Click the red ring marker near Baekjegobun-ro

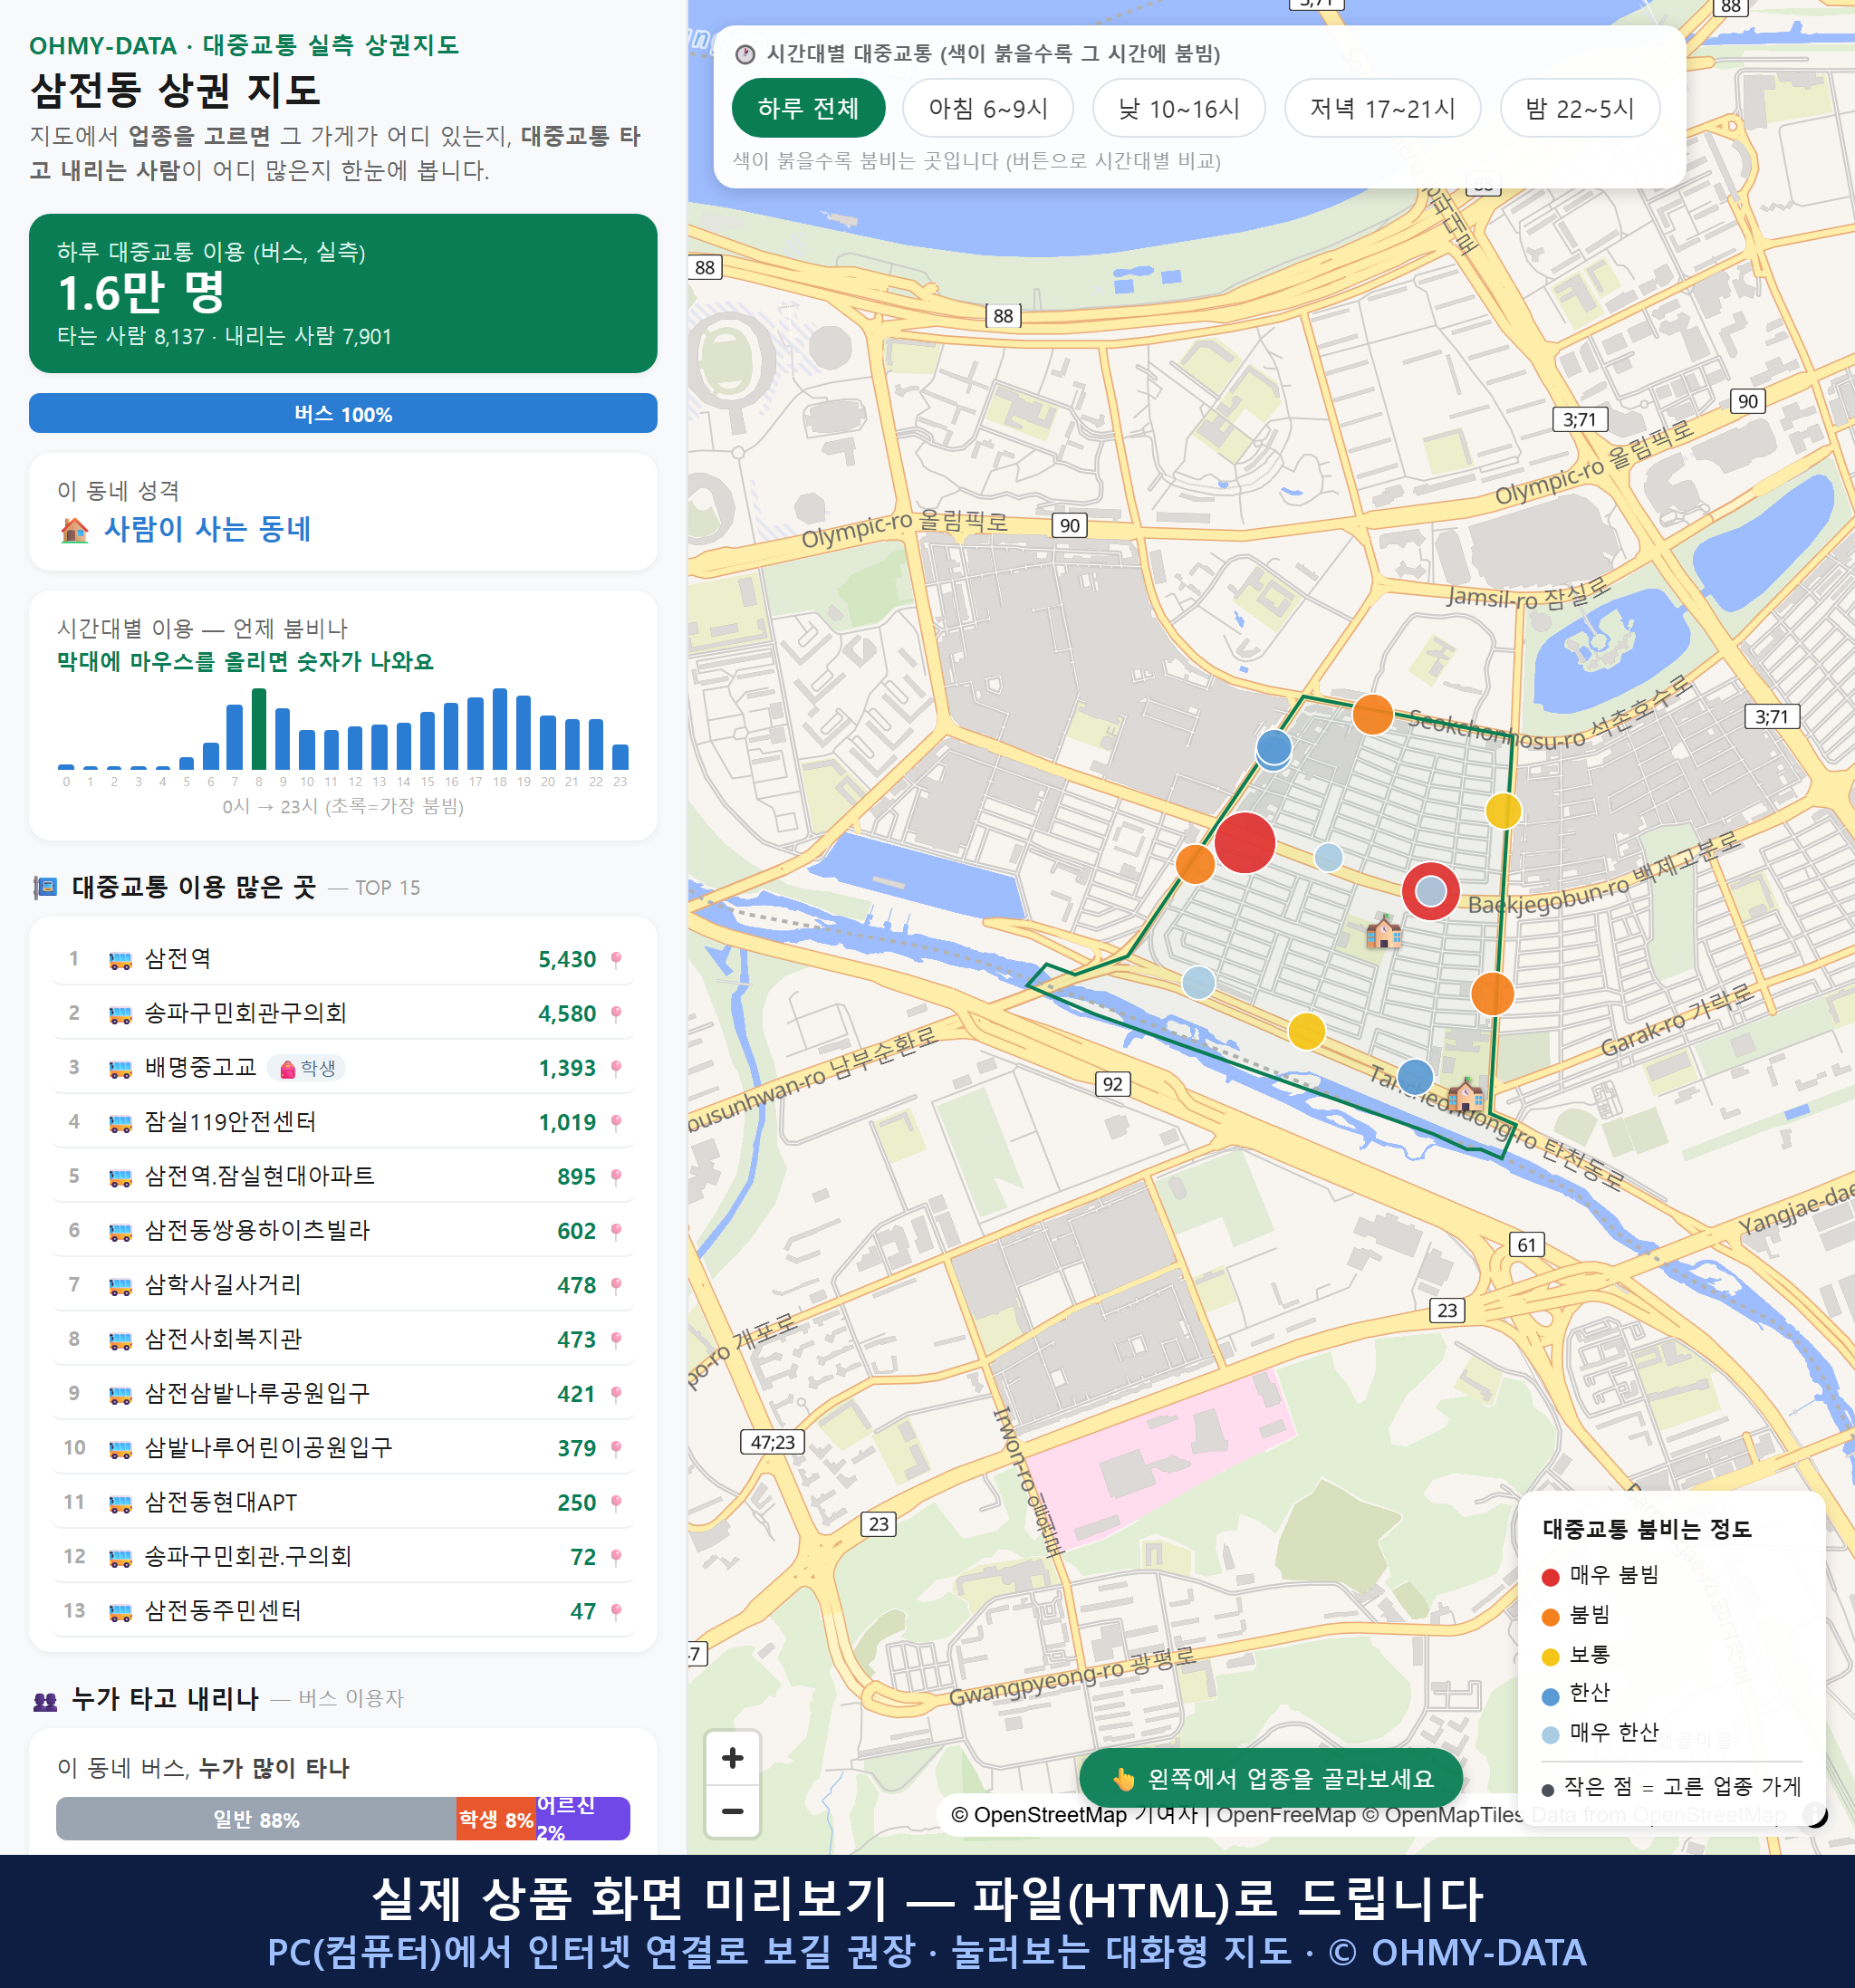click(1431, 891)
